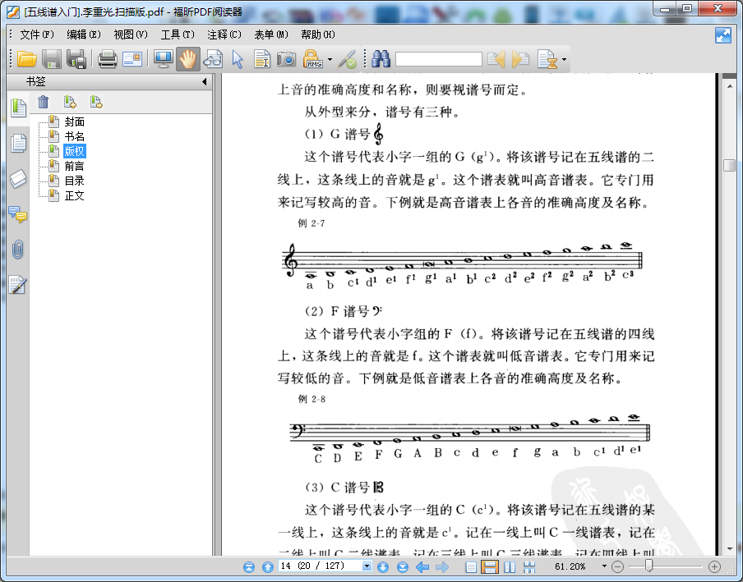Image resolution: width=743 pixels, height=582 pixels.
Task: Open the Signatures sidebar pen icon
Action: pos(18,286)
